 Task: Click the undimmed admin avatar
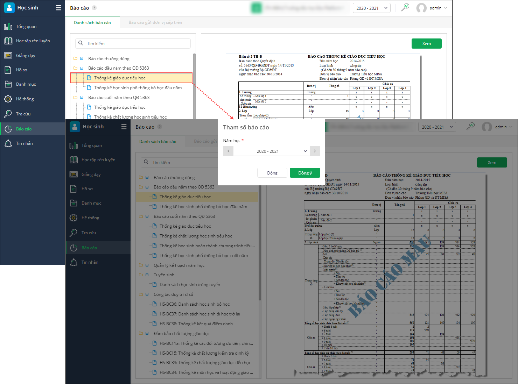click(421, 8)
